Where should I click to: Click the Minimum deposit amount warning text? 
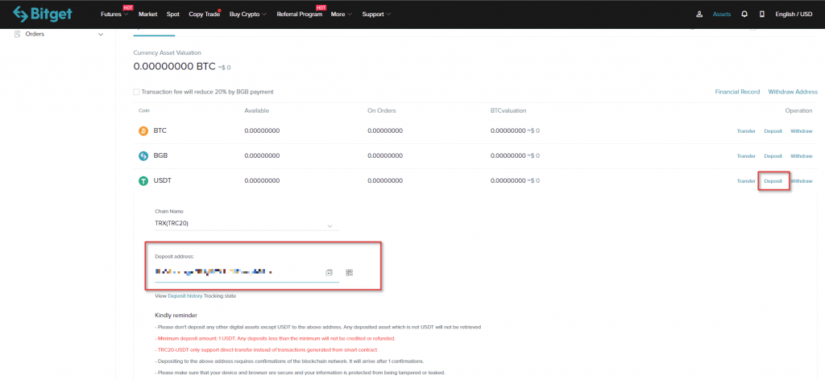(x=275, y=338)
